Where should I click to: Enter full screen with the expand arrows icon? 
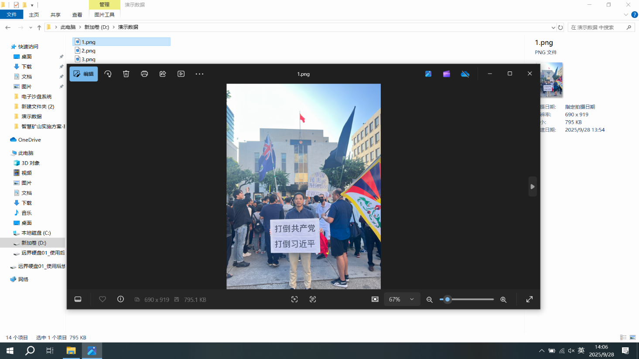(529, 299)
